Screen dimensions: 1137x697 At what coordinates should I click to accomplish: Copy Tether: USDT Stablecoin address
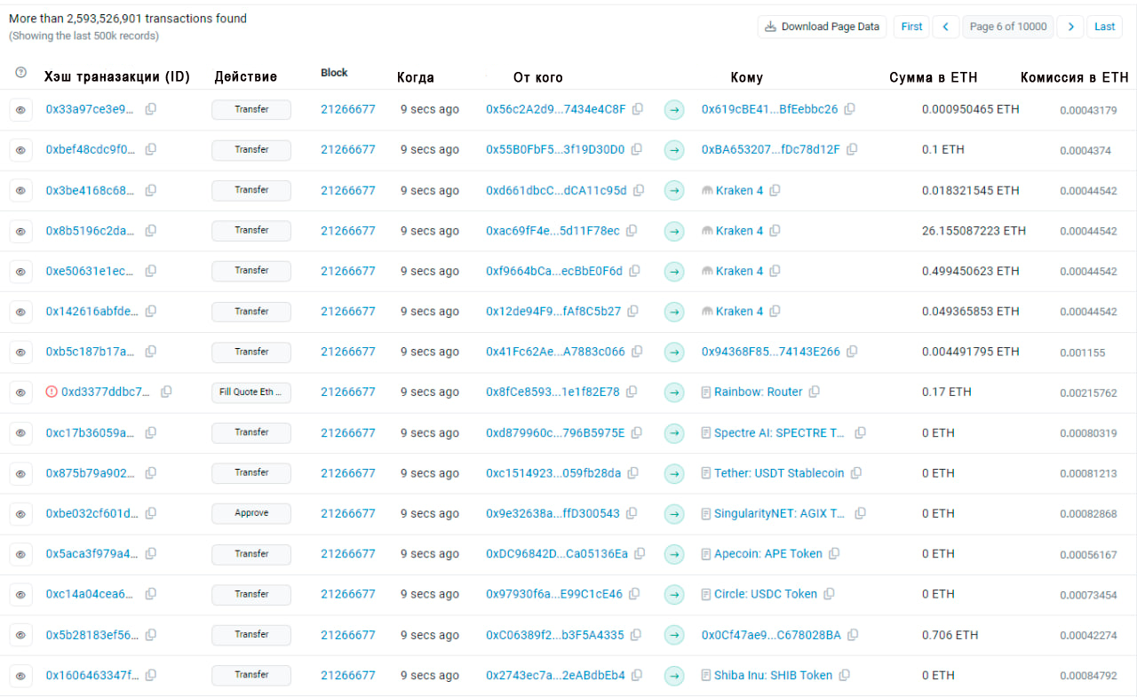[x=856, y=473]
